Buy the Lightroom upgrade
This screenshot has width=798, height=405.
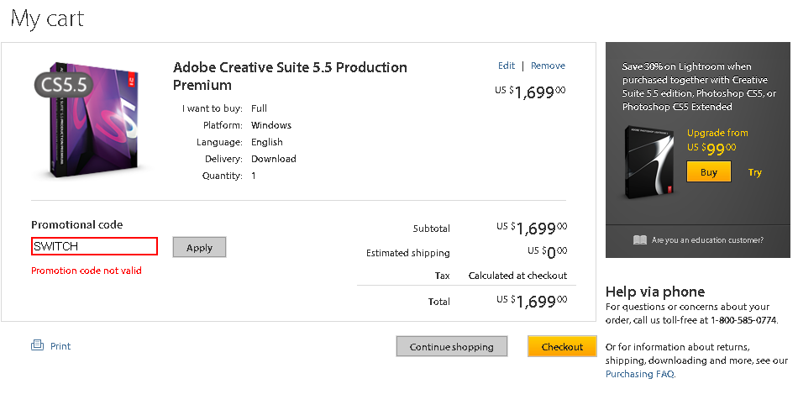709,172
